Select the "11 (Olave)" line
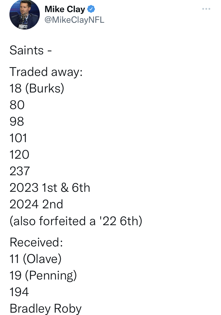 tap(35, 259)
